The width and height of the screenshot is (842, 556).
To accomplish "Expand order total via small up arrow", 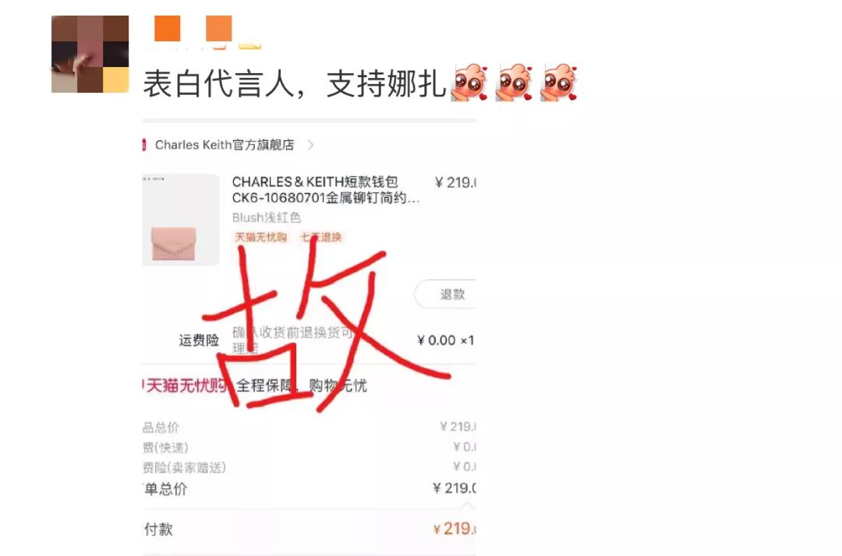I will pyautogui.click(x=469, y=505).
